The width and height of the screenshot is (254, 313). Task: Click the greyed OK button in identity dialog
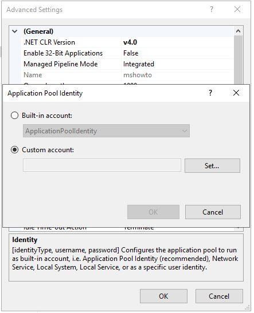pyautogui.click(x=153, y=212)
